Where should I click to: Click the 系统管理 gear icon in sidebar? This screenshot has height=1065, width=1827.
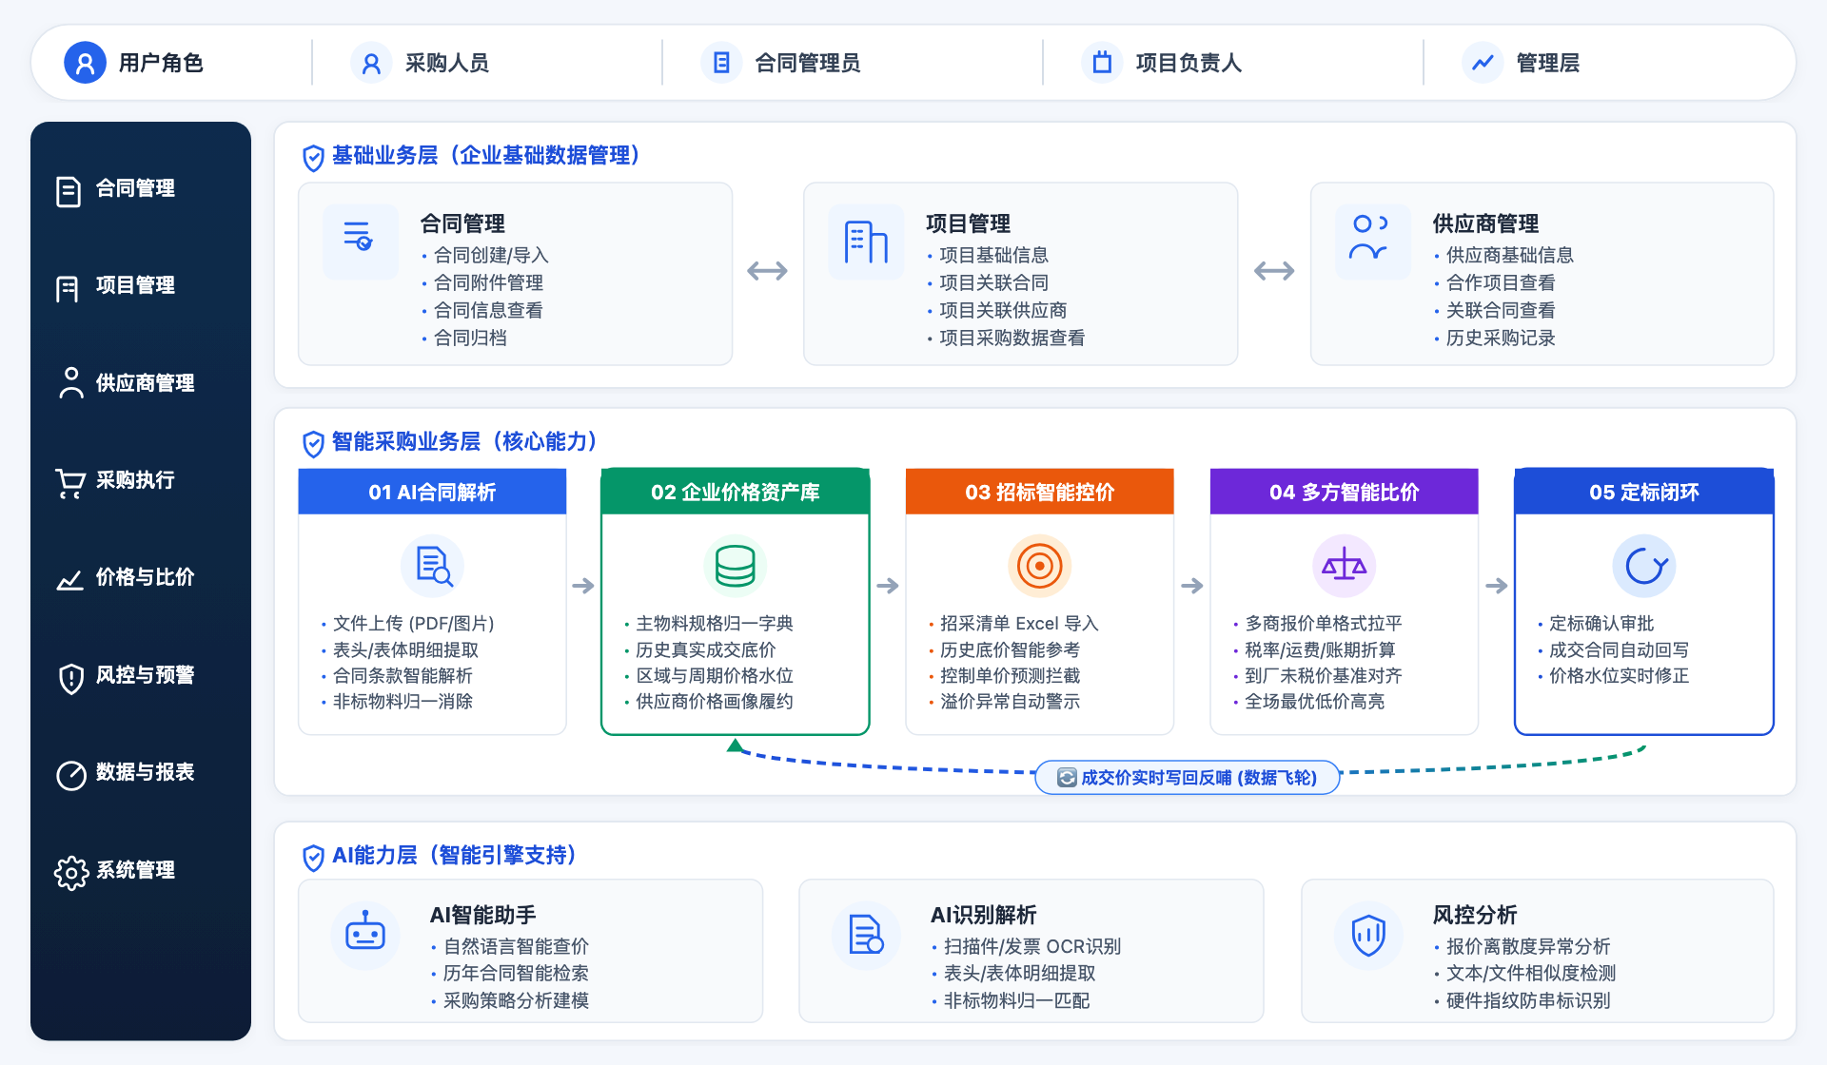point(70,872)
